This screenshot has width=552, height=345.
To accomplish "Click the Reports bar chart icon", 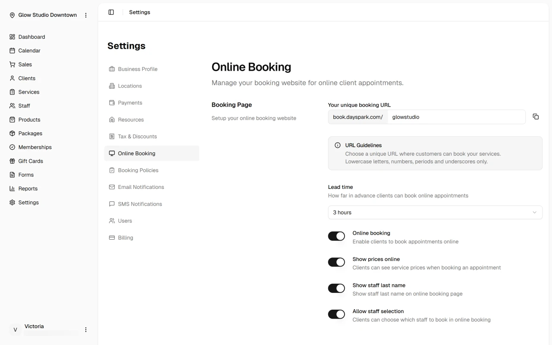I will [12, 189].
